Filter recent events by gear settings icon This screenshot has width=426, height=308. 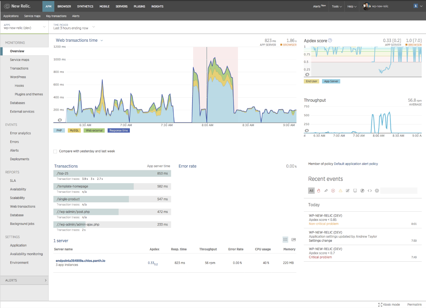coord(377,191)
